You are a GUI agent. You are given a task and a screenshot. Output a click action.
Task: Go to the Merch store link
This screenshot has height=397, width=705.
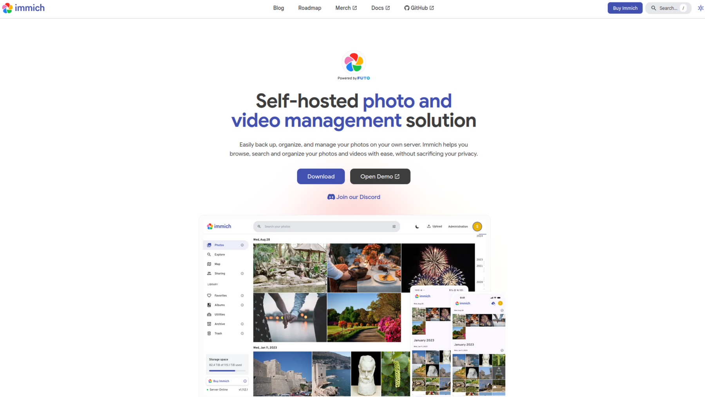click(x=346, y=8)
